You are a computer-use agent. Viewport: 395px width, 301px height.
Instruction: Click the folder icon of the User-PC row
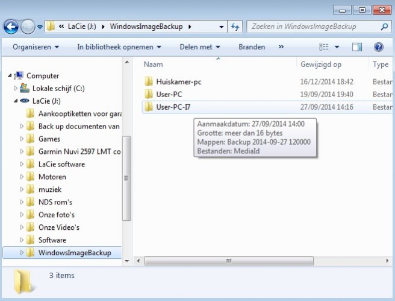(149, 94)
